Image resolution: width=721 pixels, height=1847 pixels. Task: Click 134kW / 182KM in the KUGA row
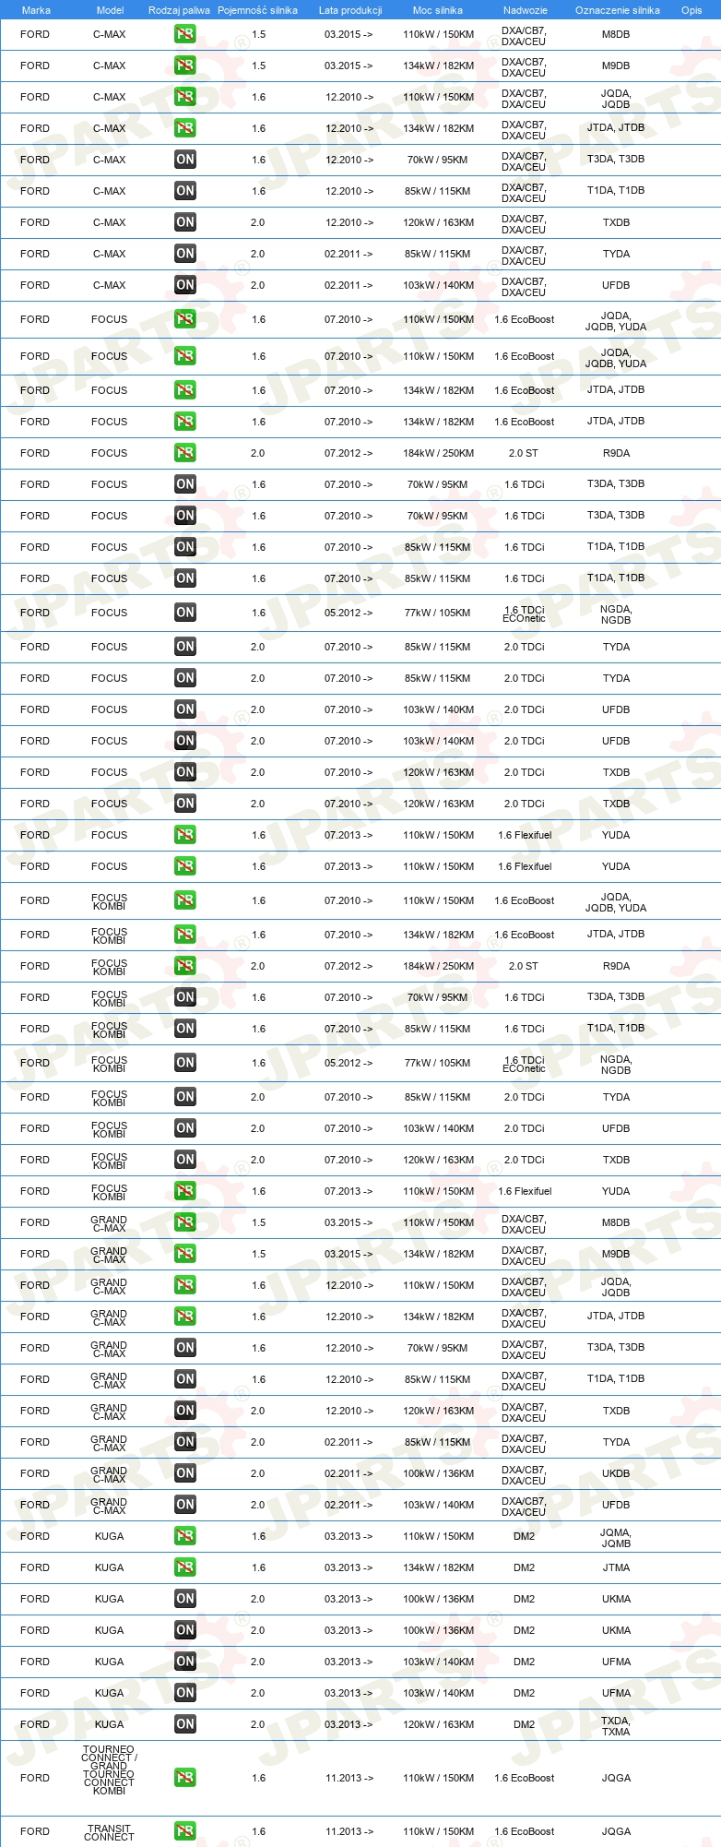point(438,1567)
